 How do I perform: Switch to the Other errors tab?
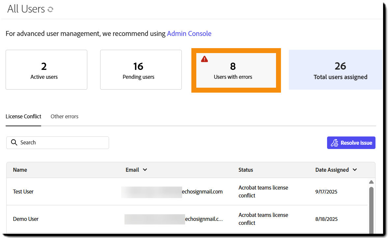pyautogui.click(x=64, y=116)
